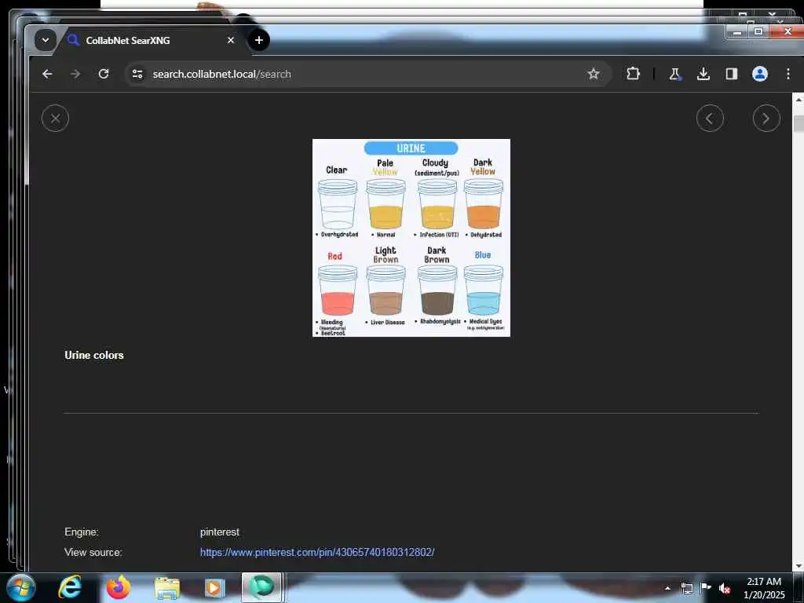Screen dimensions: 804x603
Task: Open Action Center flag icon
Action: tap(706, 587)
